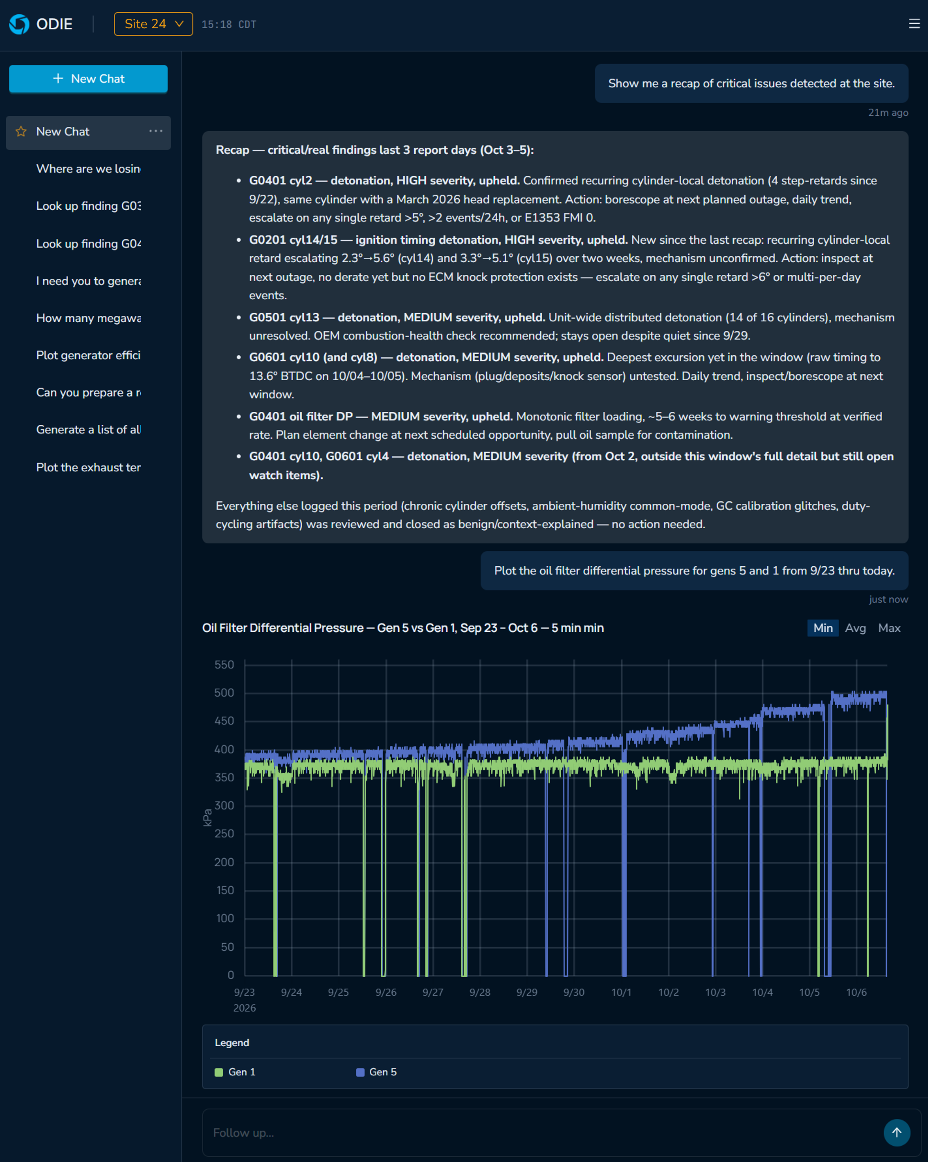The height and width of the screenshot is (1162, 928).
Task: Click the 9/23 x-axis date label
Action: [x=244, y=992]
